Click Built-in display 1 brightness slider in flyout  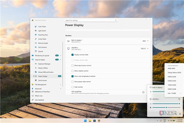(159, 92)
